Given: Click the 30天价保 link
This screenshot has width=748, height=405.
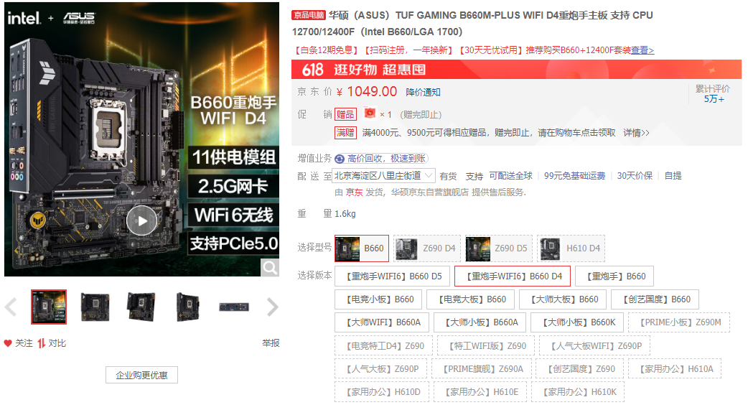Looking at the screenshot, I should pyautogui.click(x=635, y=175).
